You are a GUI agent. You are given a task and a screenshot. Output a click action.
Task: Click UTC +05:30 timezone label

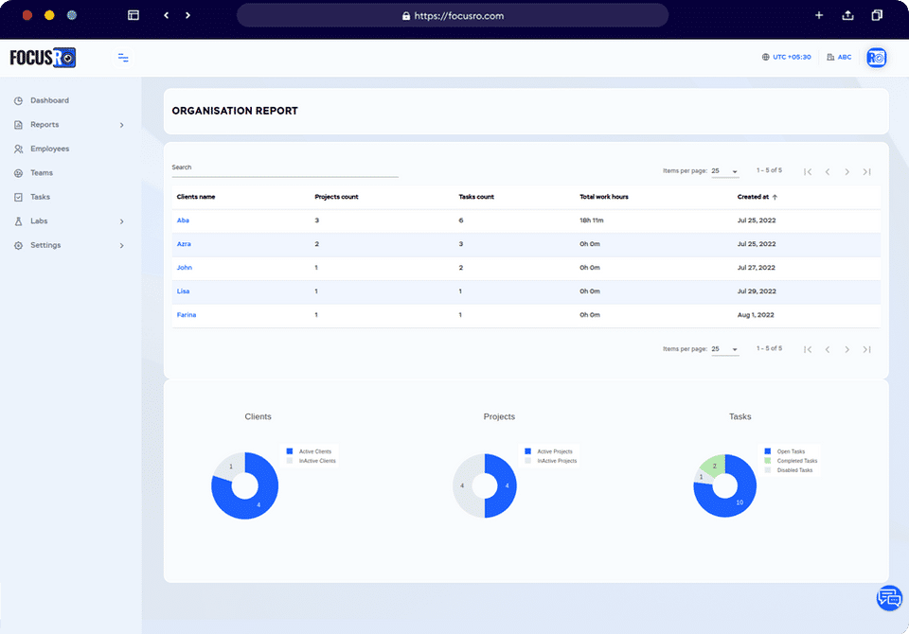point(792,57)
